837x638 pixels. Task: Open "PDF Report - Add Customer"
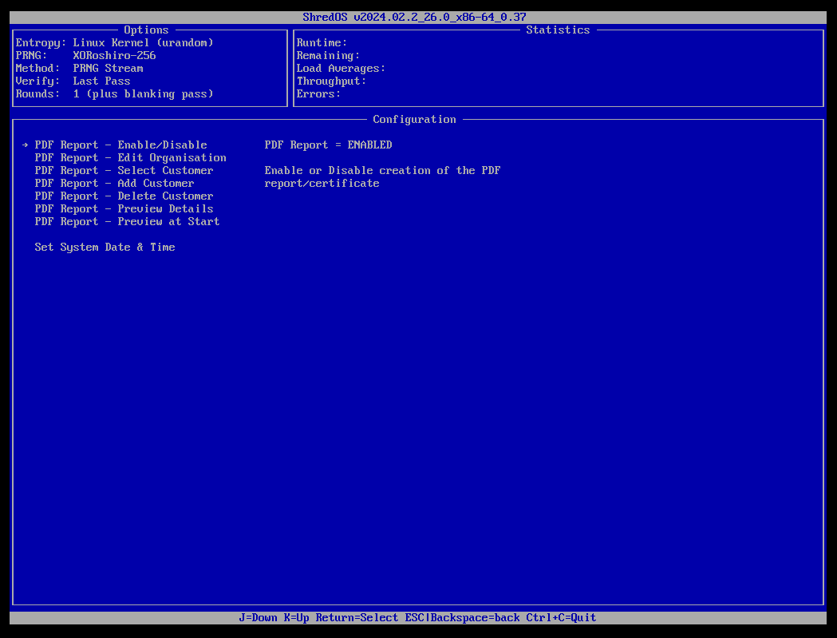[114, 183]
